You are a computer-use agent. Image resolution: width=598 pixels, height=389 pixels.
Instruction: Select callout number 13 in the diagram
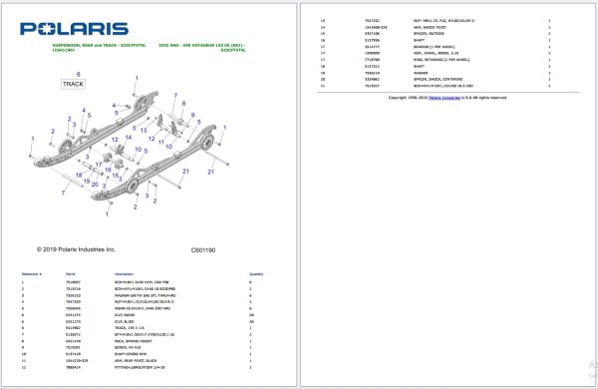[x=144, y=131]
